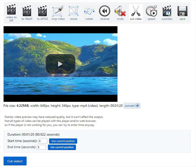Select the to APNG converter
Screen dimensions: 196x167
[x=42, y=13]
